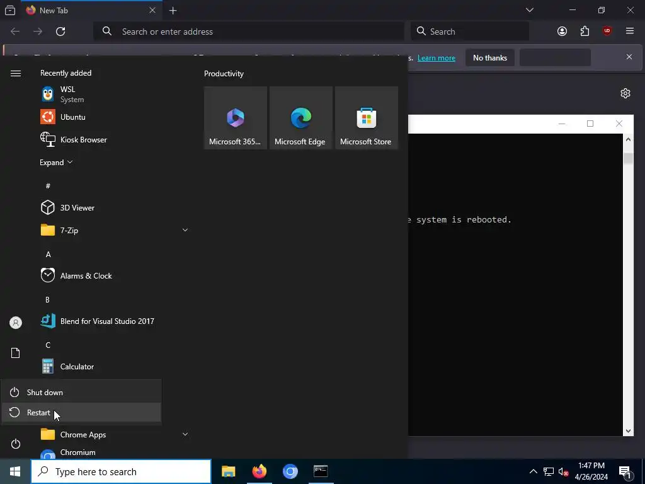Screen dimensions: 645x484
Task: Click the Productivity group header
Action: pos(224,74)
